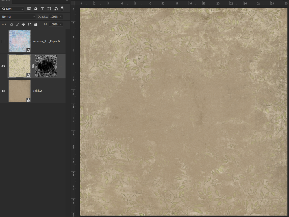Click the ruler origin corner box
The height and width of the screenshot is (217, 289).
pos(73,3)
